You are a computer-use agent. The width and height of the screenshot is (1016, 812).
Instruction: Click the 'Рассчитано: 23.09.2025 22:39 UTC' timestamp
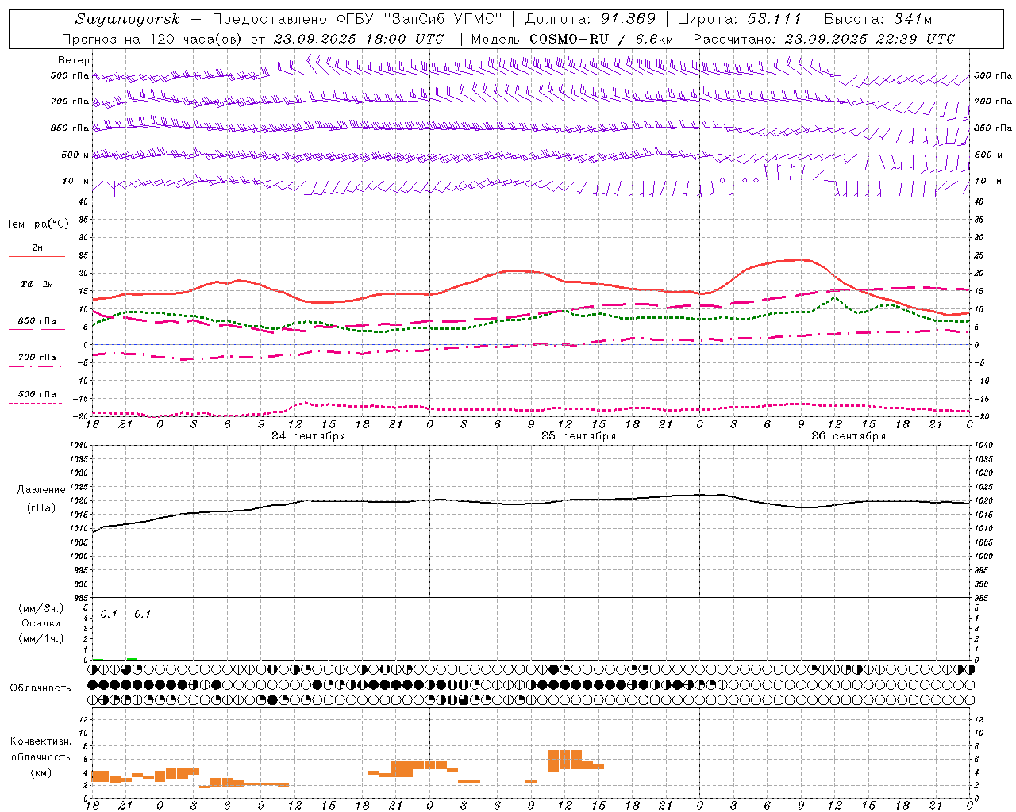[x=824, y=39]
